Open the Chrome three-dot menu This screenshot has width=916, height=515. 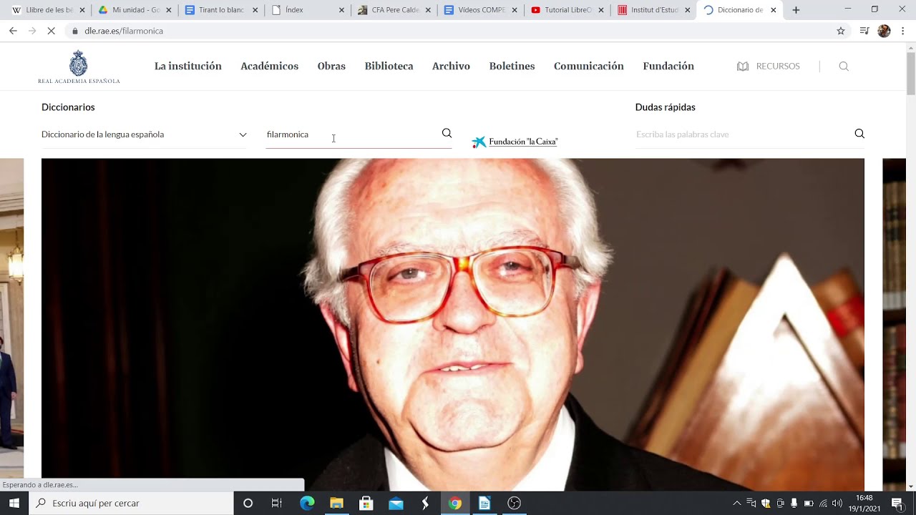903,31
